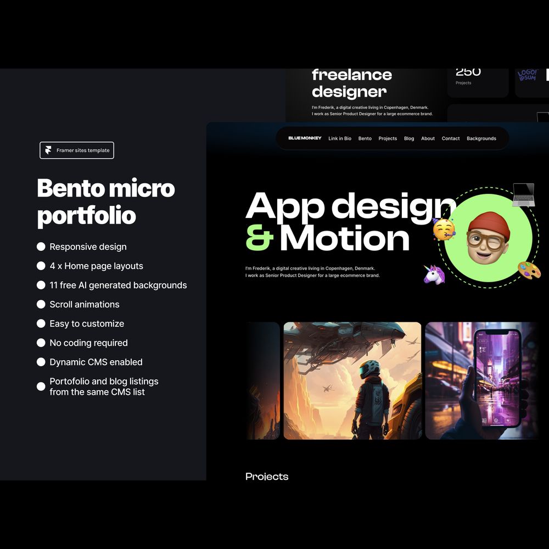The height and width of the screenshot is (549, 549).
Task: Click the bullet beside Responsive design
Action: click(x=41, y=247)
